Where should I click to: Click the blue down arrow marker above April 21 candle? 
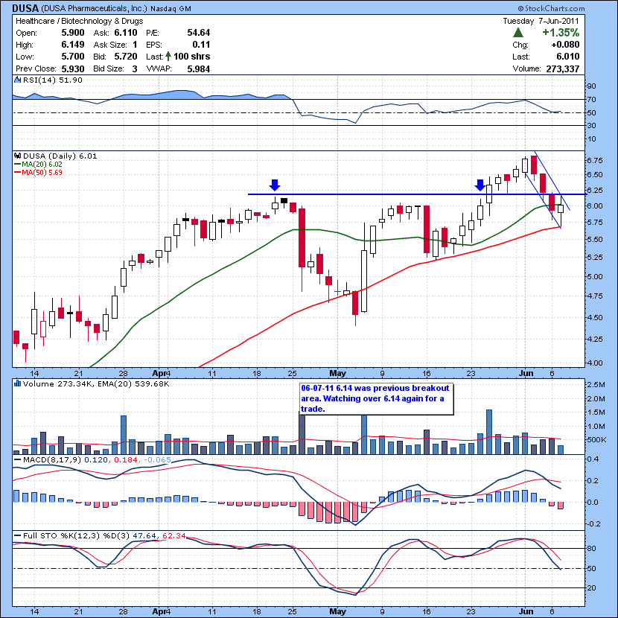275,185
